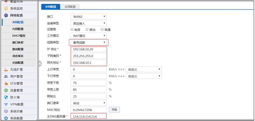
Task: Open 流量管理 in the sidebar
Action: [x=16, y=90]
